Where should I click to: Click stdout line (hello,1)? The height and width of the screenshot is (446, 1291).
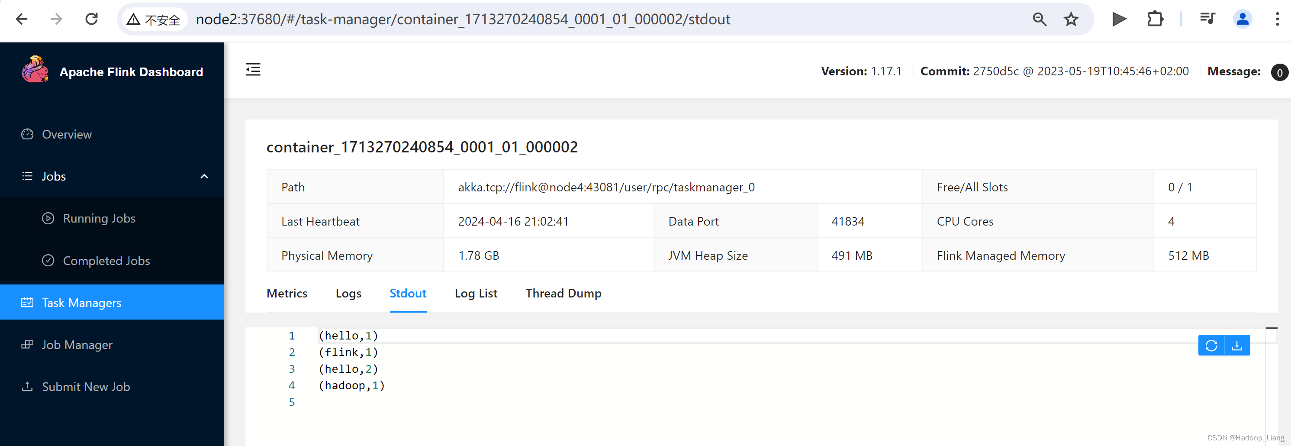coord(348,335)
